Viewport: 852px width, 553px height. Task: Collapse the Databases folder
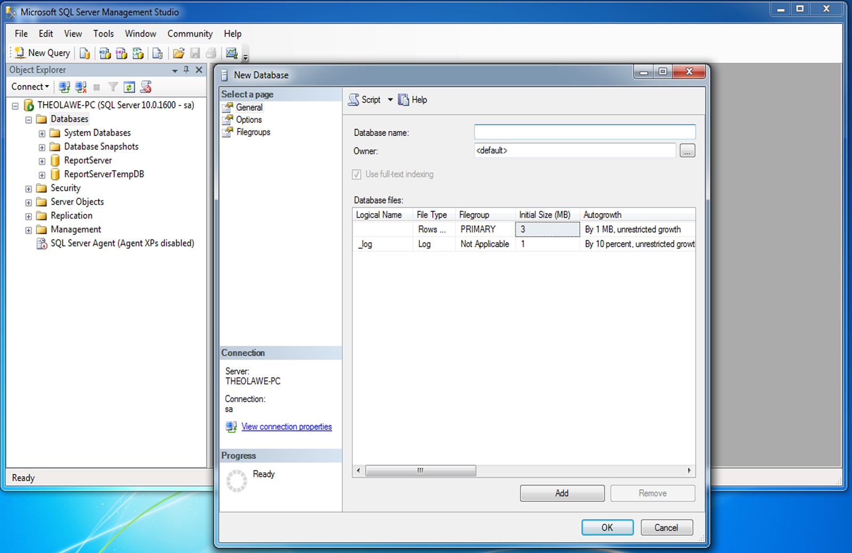tap(29, 120)
